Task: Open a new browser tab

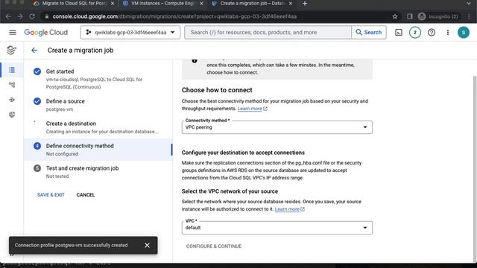Action: click(x=305, y=3)
